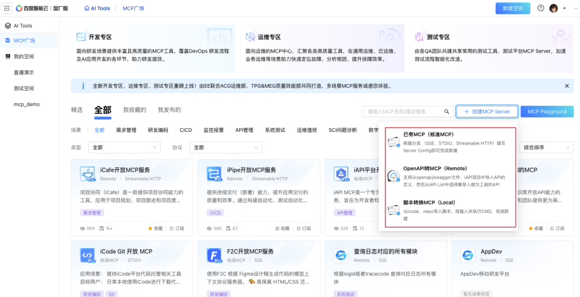
Task: Open the app grid launcher icon
Action: (x=7, y=8)
